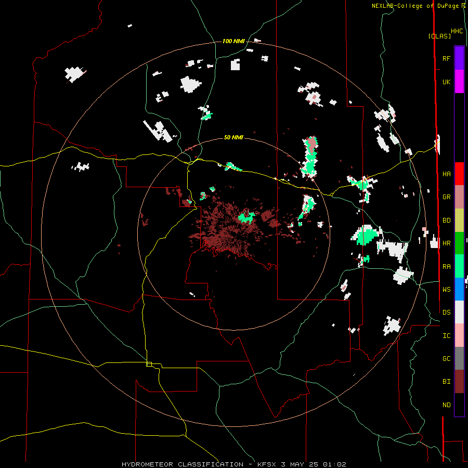Click the 50 NMI range ring label
This screenshot has height=468, width=468.
233,137
